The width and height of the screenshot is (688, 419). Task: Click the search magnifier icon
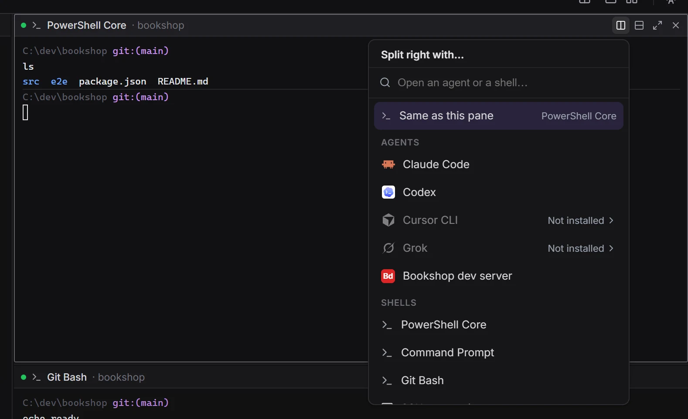[385, 83]
